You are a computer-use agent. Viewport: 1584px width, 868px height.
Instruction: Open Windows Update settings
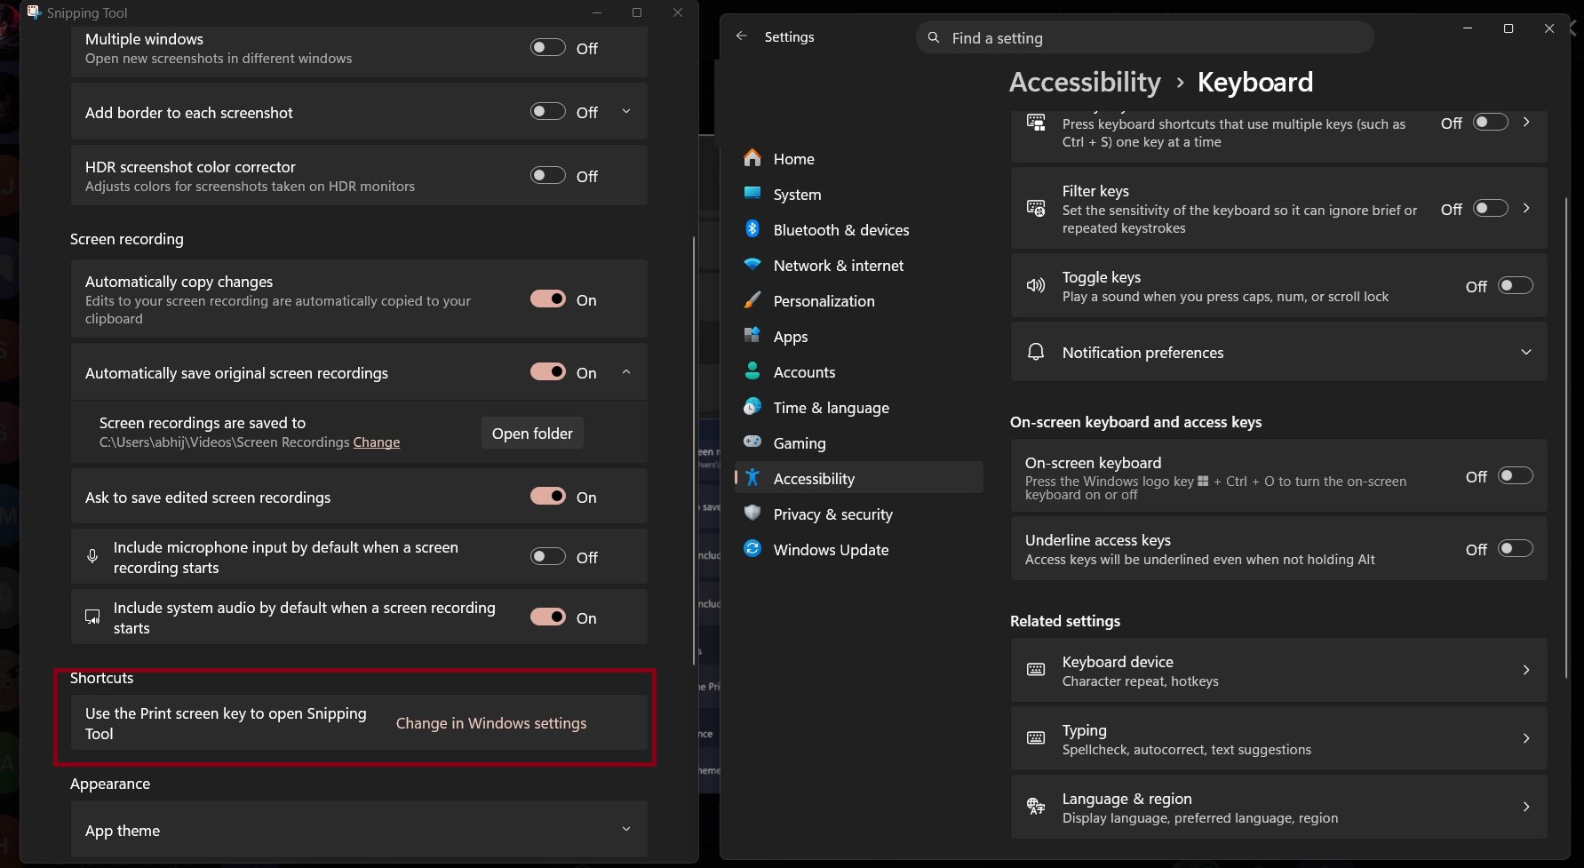click(x=829, y=549)
